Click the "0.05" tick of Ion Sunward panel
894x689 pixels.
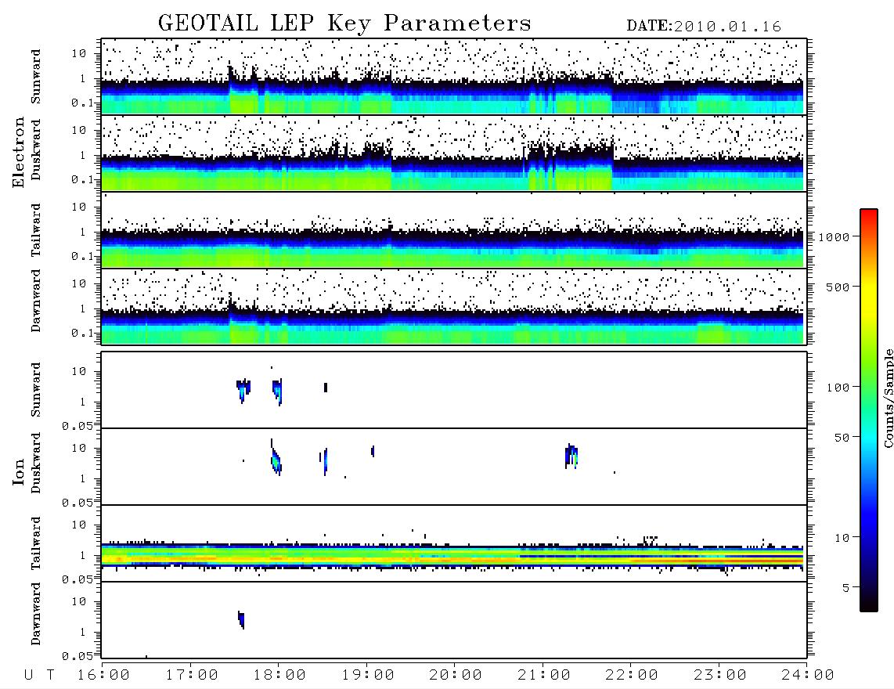(x=78, y=425)
